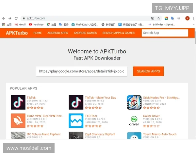Open the YouTube bookmark
Image resolution: width=196 pixels, height=156 pixels.
pyautogui.click(x=36, y=24)
